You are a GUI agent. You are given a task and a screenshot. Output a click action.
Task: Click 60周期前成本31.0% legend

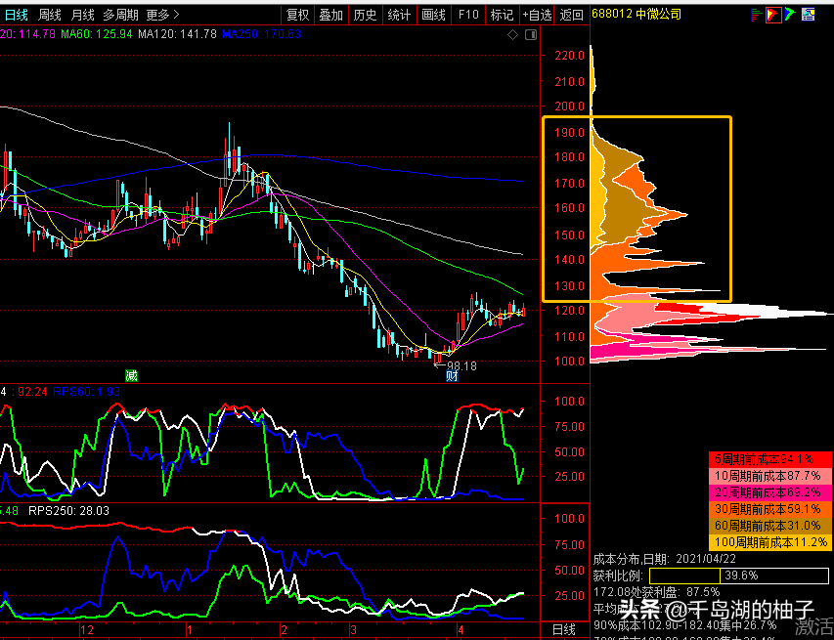tap(770, 525)
